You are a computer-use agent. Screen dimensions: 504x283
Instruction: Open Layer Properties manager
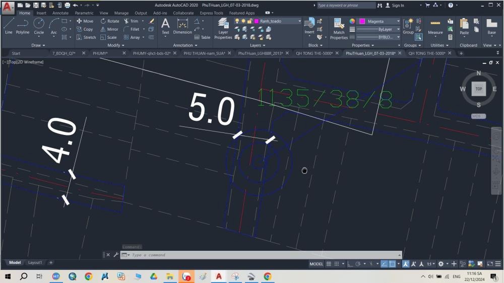click(223, 28)
